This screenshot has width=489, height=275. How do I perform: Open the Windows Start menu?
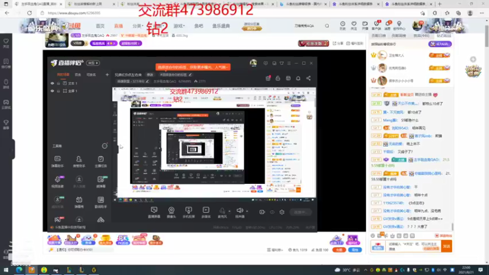coord(6,270)
